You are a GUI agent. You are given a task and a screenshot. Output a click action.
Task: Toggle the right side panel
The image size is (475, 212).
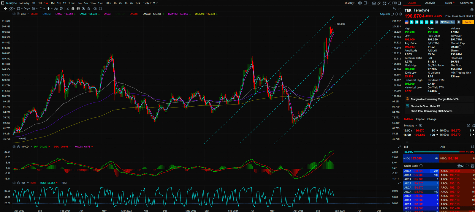click(400, 3)
